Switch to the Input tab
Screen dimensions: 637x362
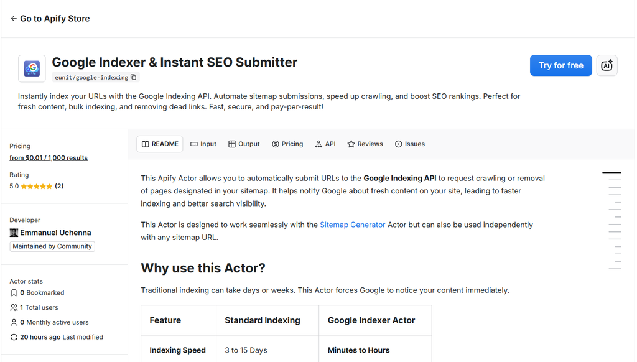pos(203,144)
